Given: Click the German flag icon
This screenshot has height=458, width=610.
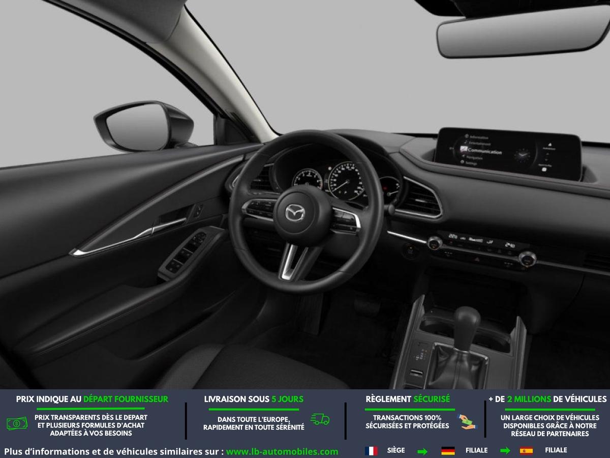Looking at the screenshot, I should pos(448,451).
